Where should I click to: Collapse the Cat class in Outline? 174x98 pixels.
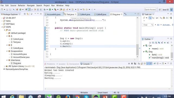click(144, 46)
